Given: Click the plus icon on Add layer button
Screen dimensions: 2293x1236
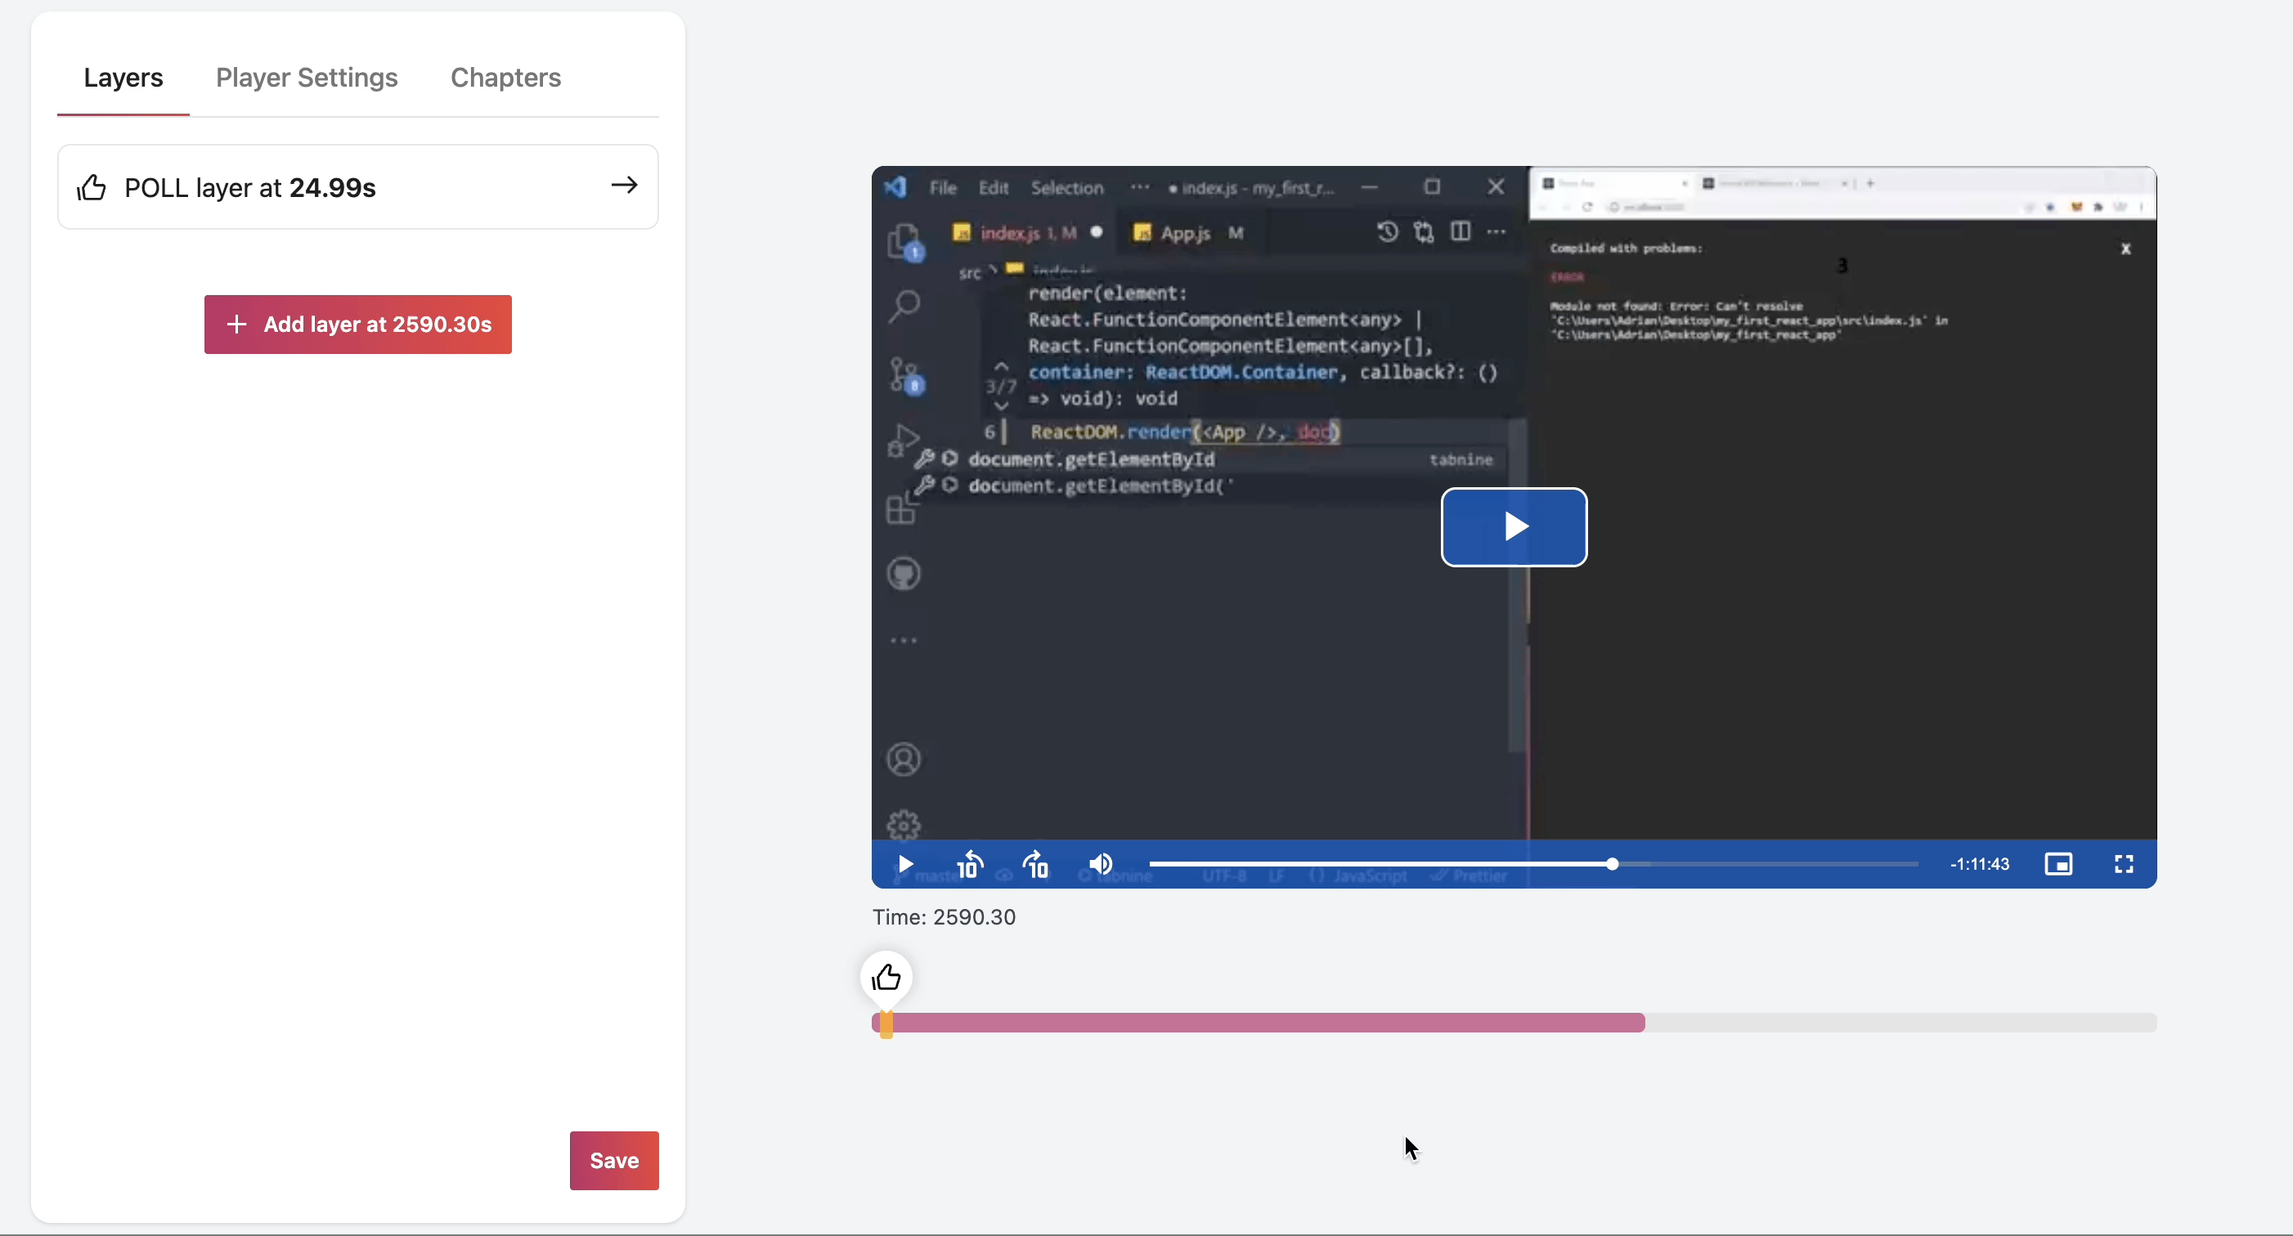Looking at the screenshot, I should (x=237, y=325).
